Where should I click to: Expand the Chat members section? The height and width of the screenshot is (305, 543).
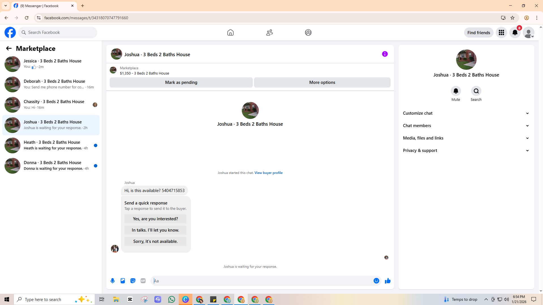point(466,126)
